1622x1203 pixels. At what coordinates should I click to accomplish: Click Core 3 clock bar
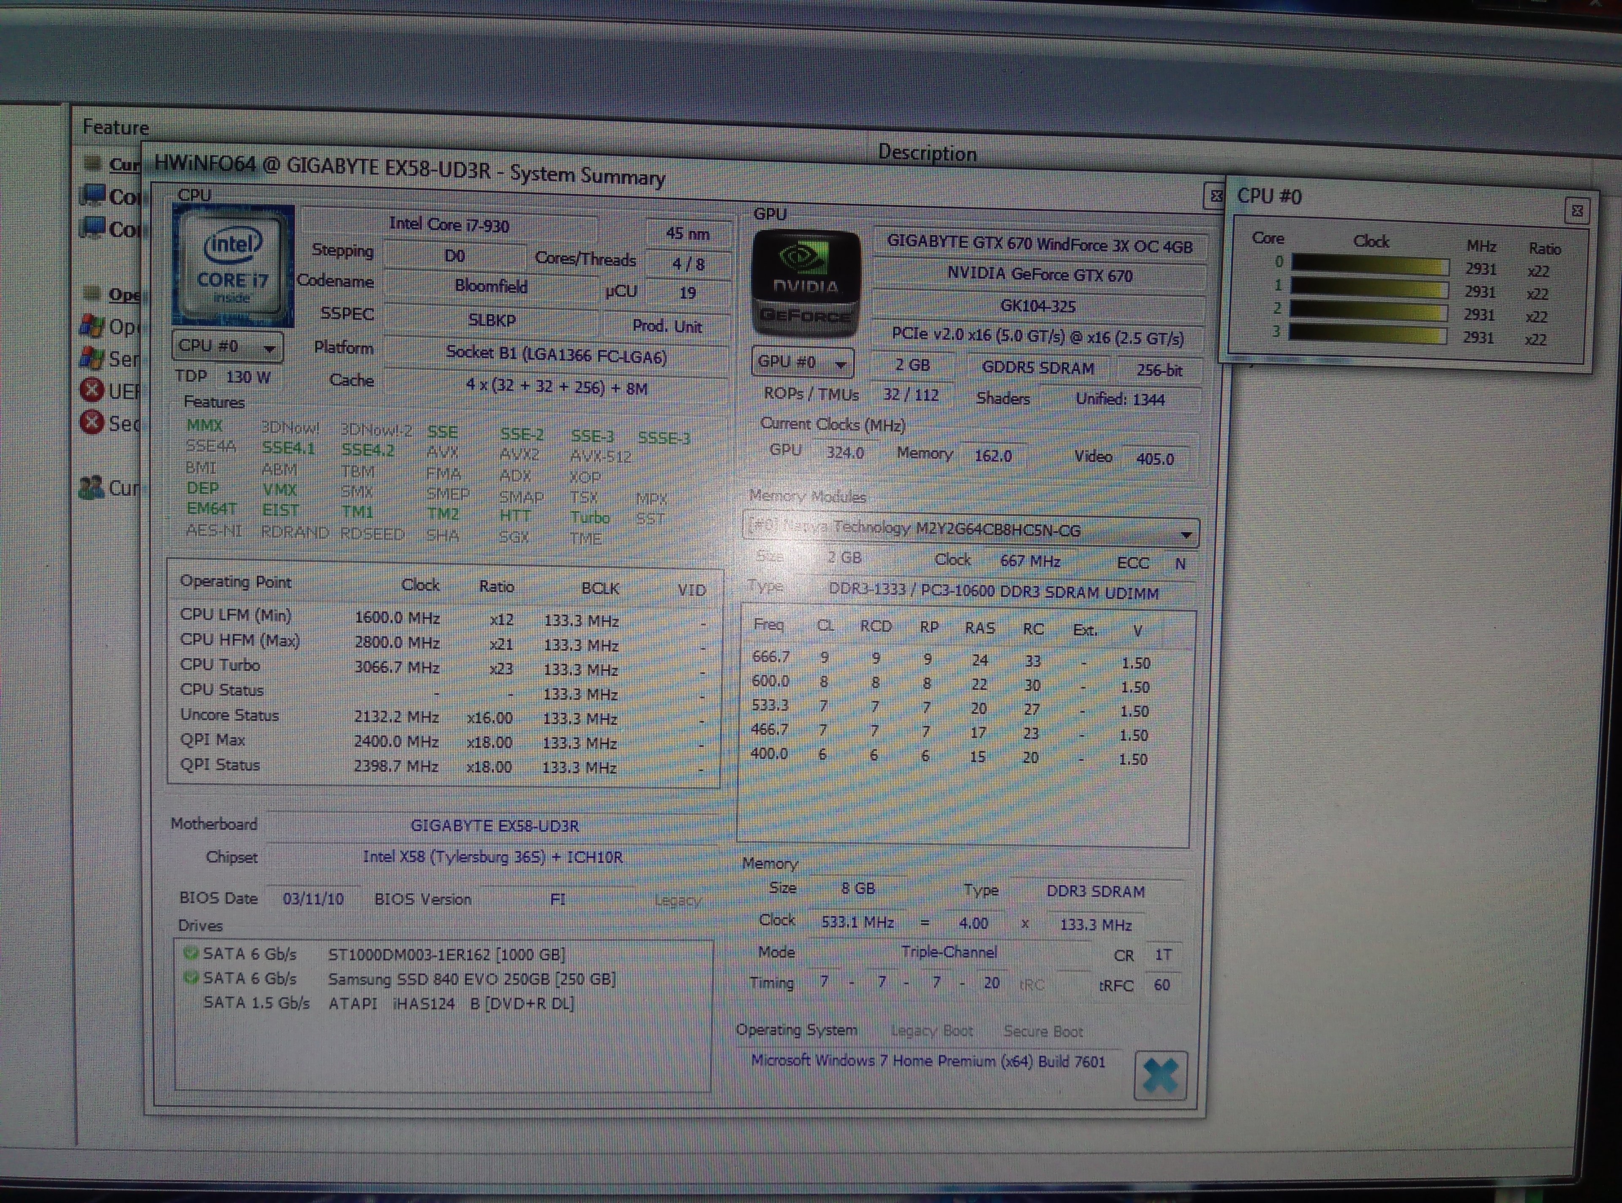(1368, 334)
